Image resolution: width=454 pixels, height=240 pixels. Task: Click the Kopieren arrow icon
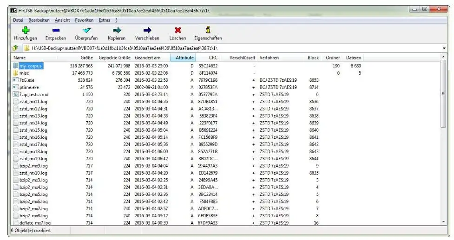[x=117, y=30]
